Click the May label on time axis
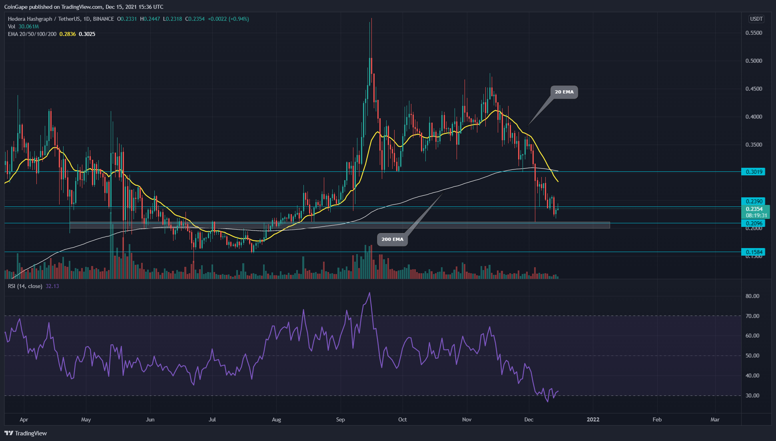The height and width of the screenshot is (441, 776). coord(86,420)
